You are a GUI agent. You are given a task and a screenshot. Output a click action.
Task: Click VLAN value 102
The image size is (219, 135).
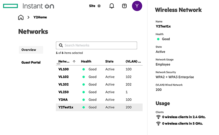pyautogui.click(x=129, y=77)
